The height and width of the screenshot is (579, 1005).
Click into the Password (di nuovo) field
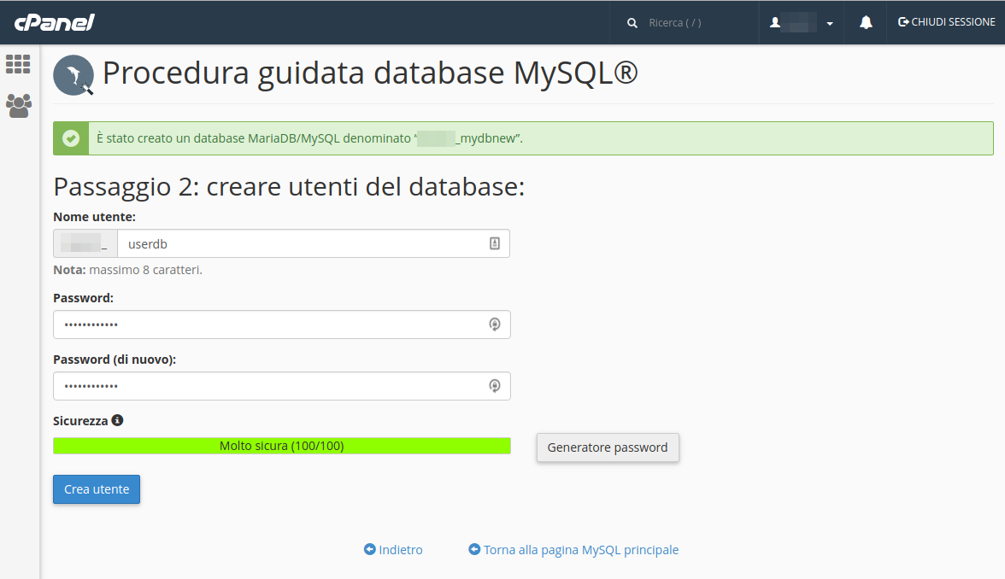(x=282, y=386)
